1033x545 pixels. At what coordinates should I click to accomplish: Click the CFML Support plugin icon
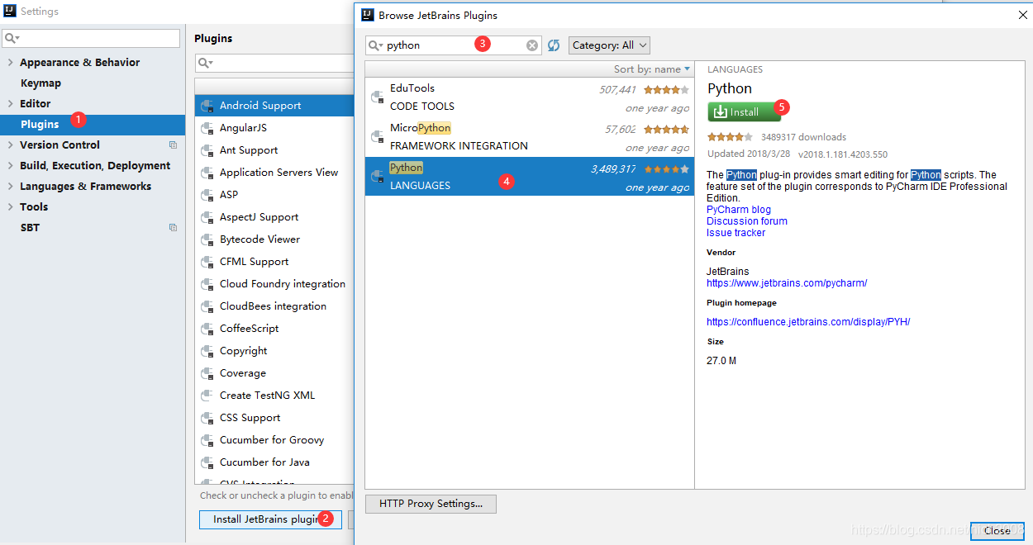click(x=207, y=262)
